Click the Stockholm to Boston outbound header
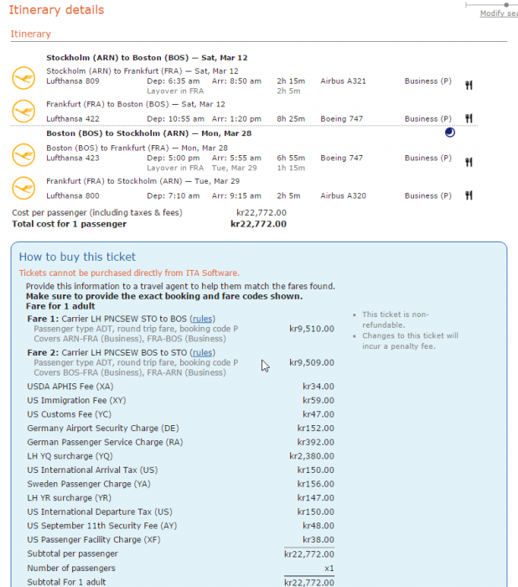The width and height of the screenshot is (518, 587). coord(147,58)
